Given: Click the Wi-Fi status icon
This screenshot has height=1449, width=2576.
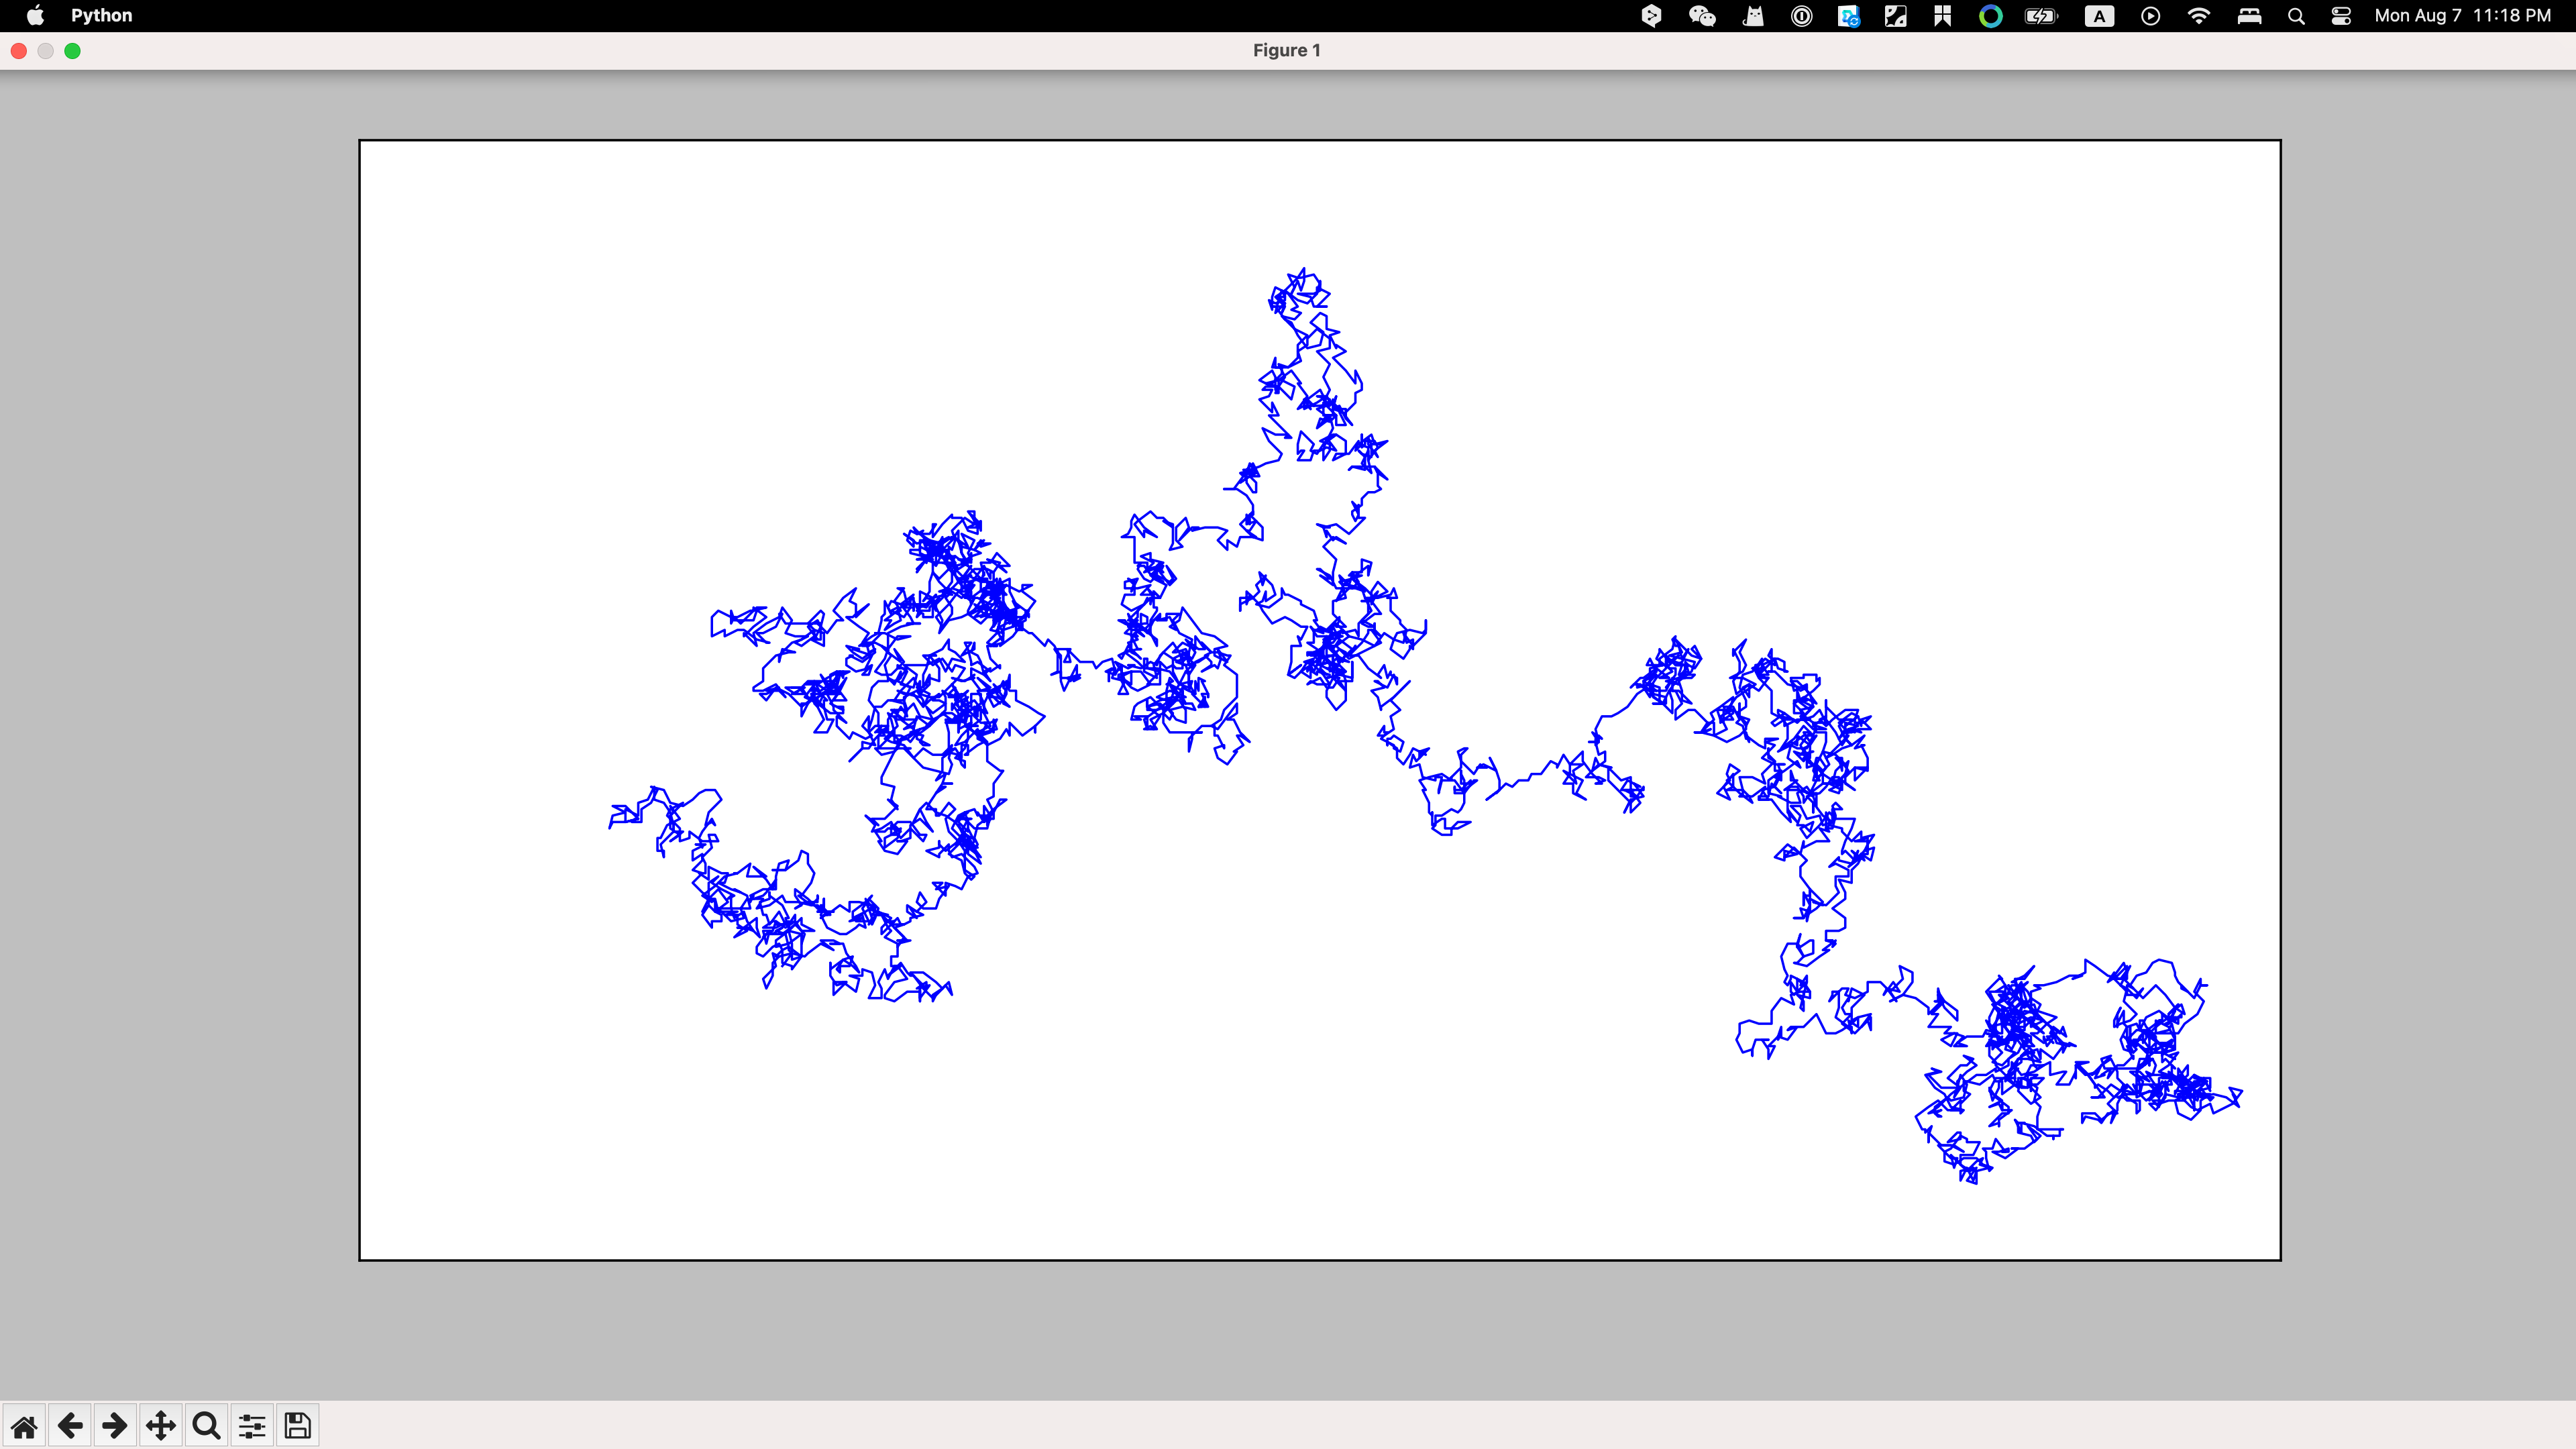Looking at the screenshot, I should [x=2198, y=15].
